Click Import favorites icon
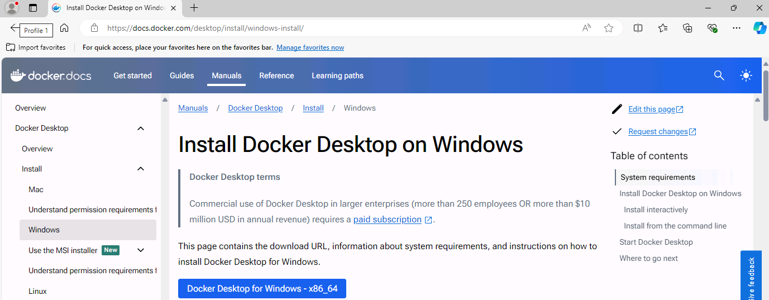Viewport: 769px width, 300px height. tap(10, 47)
